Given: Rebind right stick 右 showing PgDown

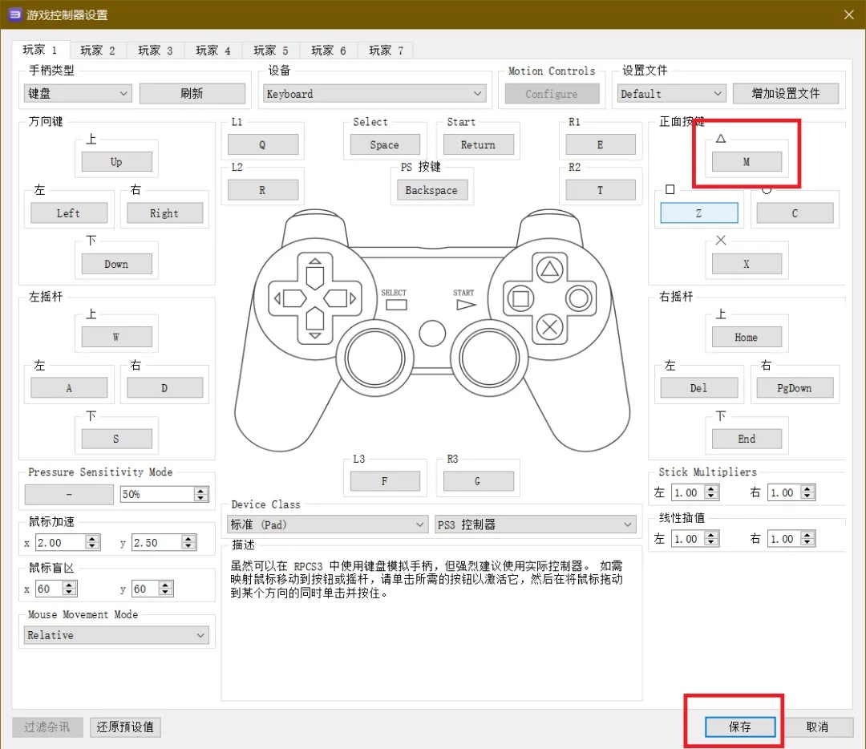Looking at the screenshot, I should [x=795, y=388].
